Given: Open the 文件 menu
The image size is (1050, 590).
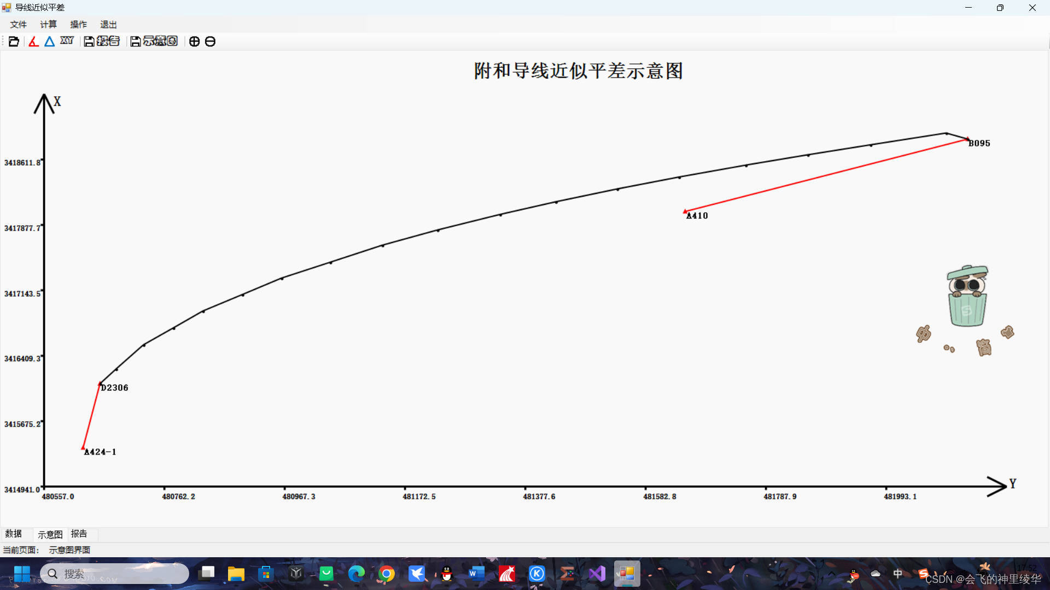Looking at the screenshot, I should coord(18,25).
